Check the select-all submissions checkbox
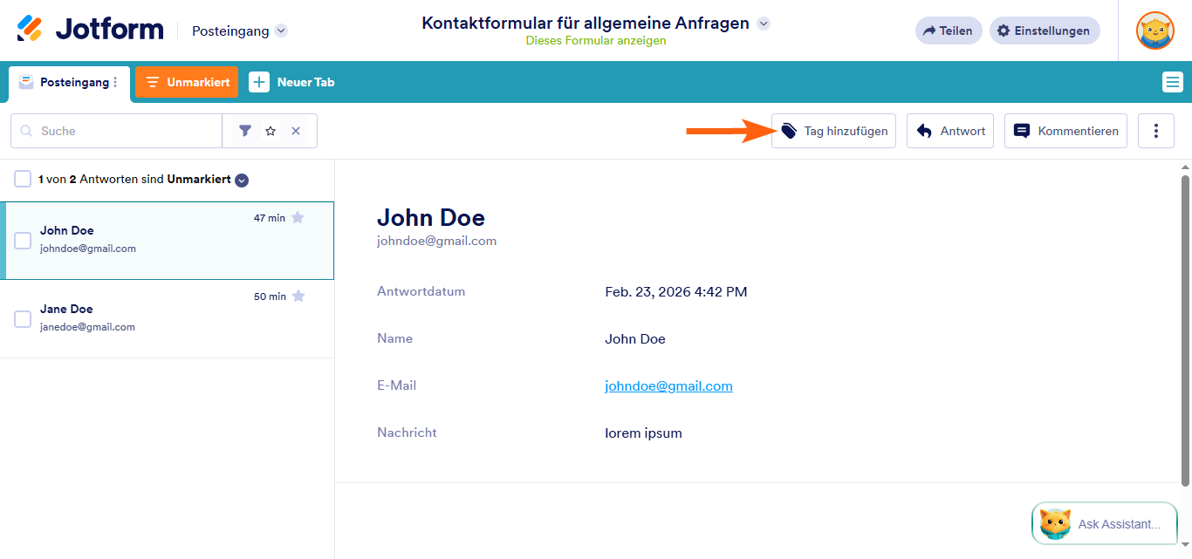1192x559 pixels. coord(22,179)
